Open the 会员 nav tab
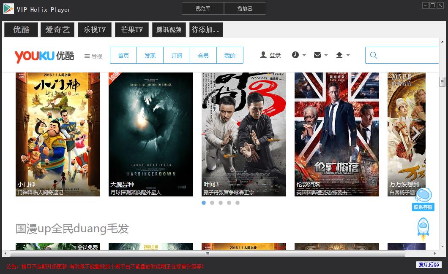 203,55
